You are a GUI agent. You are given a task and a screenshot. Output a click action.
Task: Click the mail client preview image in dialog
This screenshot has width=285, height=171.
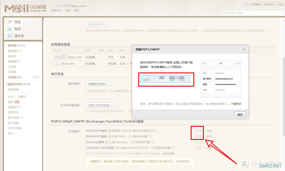221,79
